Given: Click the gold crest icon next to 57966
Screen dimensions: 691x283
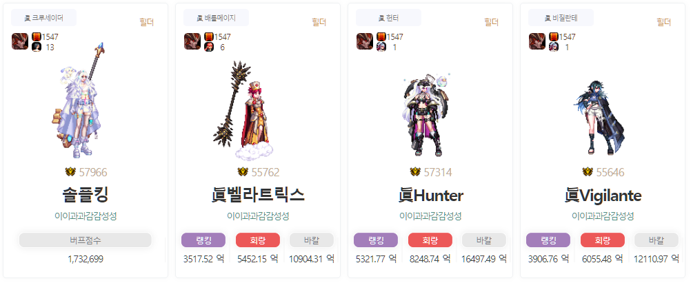Looking at the screenshot, I should [70, 172].
